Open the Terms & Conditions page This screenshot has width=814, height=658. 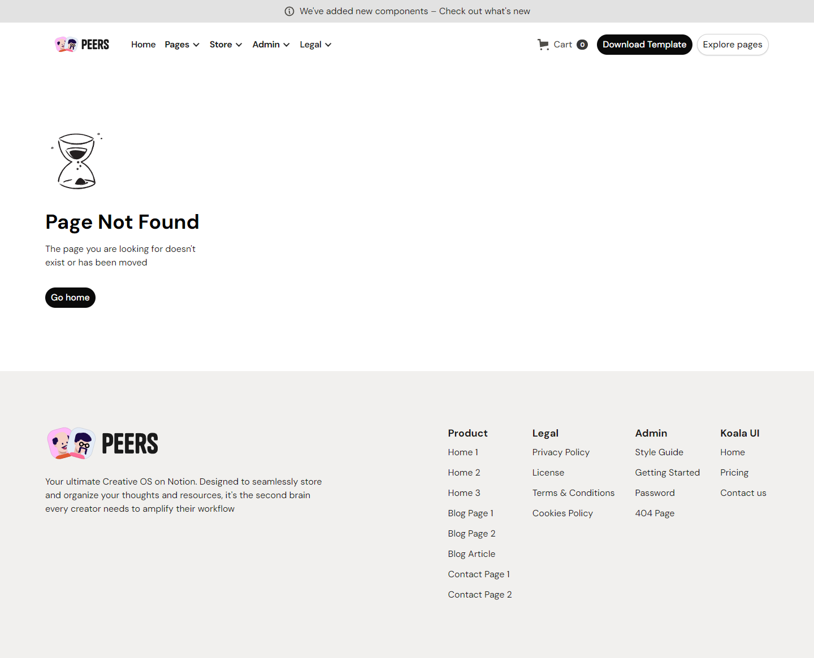[x=573, y=493]
